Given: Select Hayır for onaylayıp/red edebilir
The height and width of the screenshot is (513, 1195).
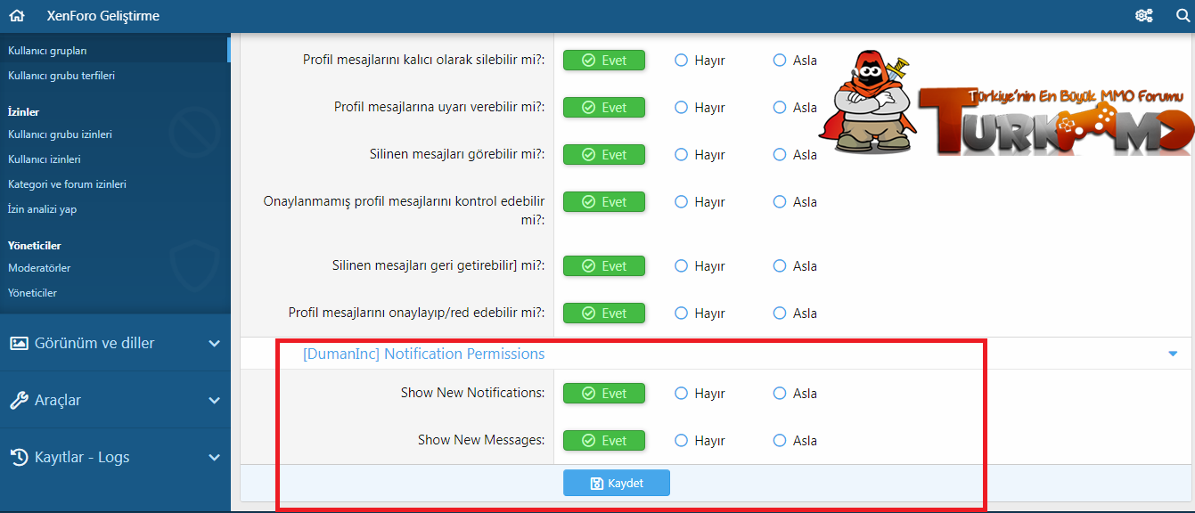Looking at the screenshot, I should (700, 313).
